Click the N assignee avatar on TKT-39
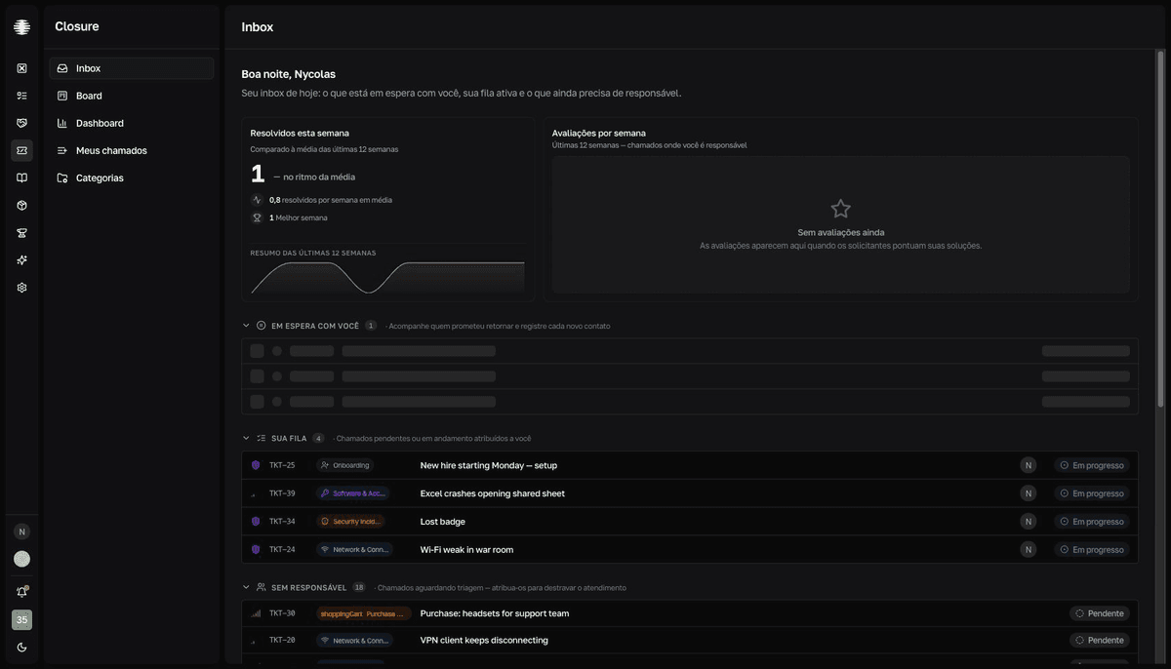1171x669 pixels. (1028, 493)
